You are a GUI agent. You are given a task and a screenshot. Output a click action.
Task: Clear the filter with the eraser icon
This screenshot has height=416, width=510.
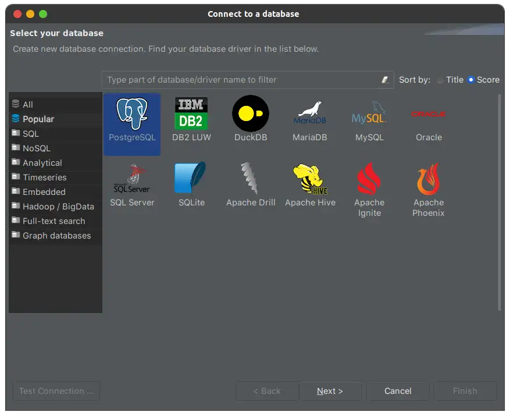coord(385,80)
